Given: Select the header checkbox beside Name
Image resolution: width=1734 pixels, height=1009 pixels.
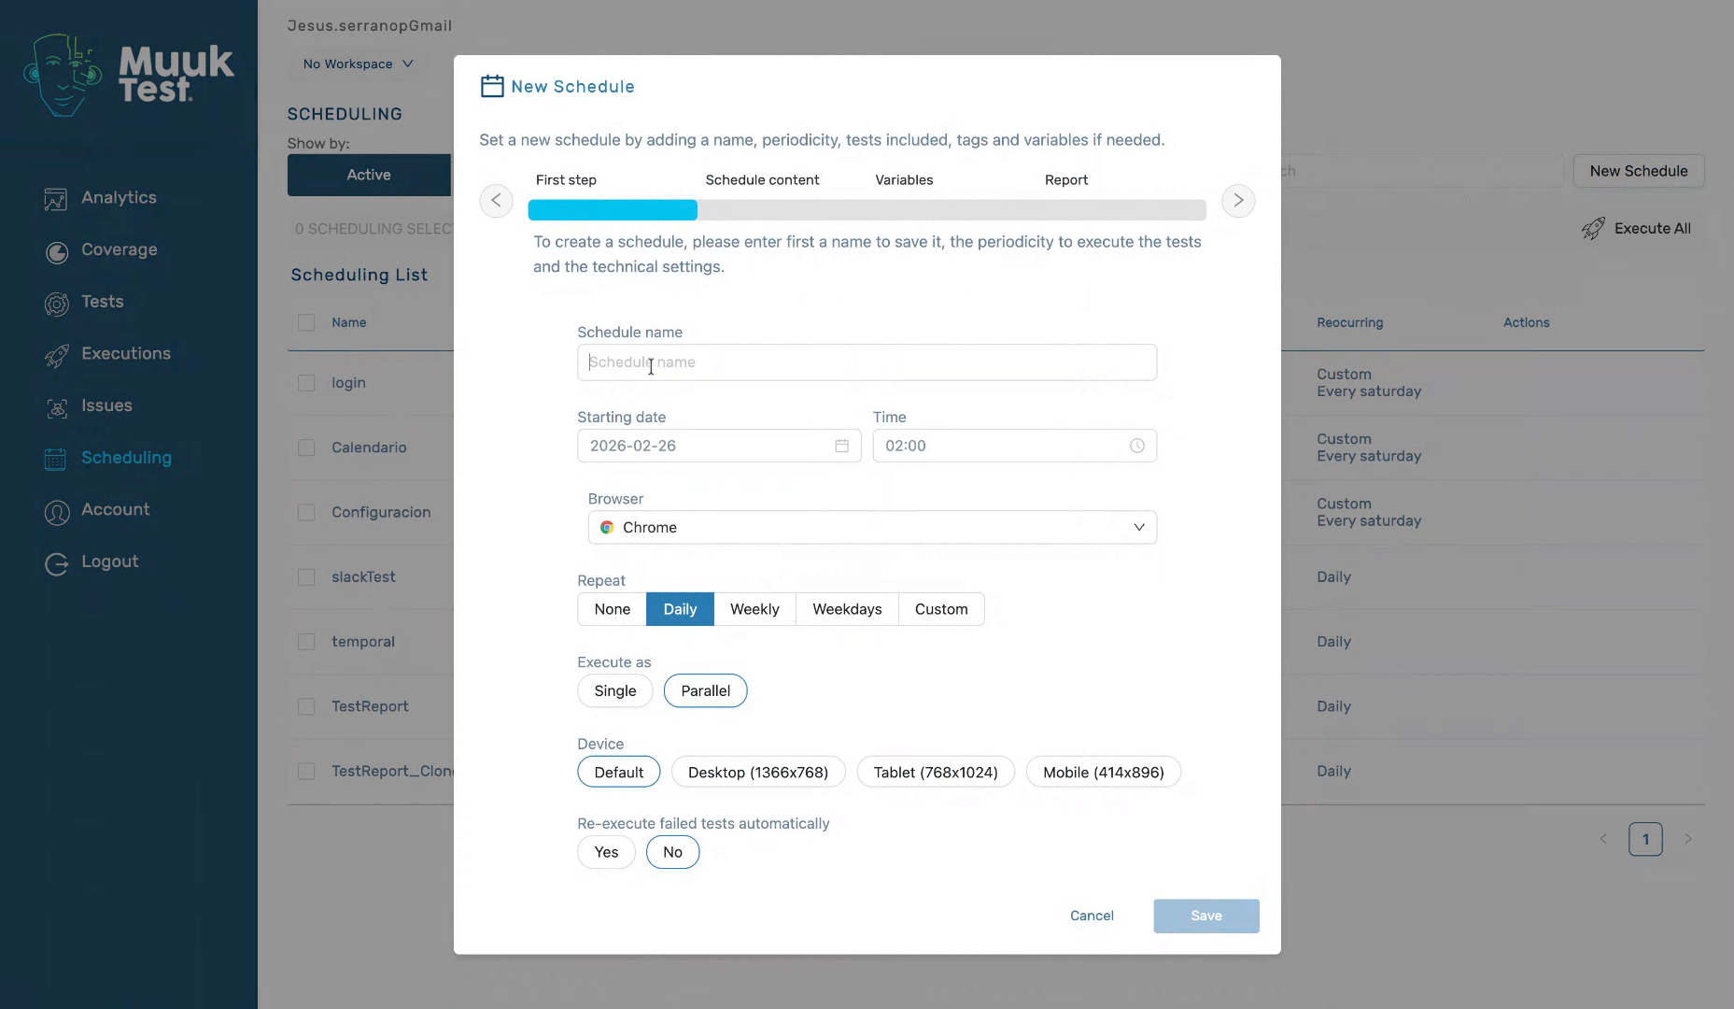Looking at the screenshot, I should point(305,321).
